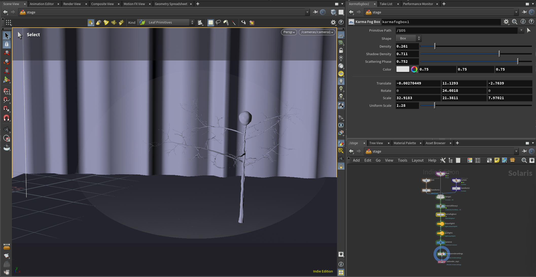Open the Shape Box dropdown

tap(408, 38)
